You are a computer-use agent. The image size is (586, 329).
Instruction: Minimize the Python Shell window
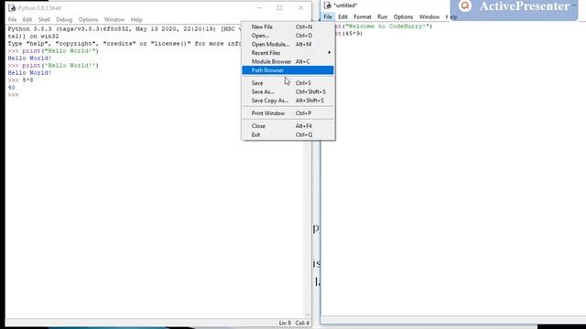pos(259,8)
